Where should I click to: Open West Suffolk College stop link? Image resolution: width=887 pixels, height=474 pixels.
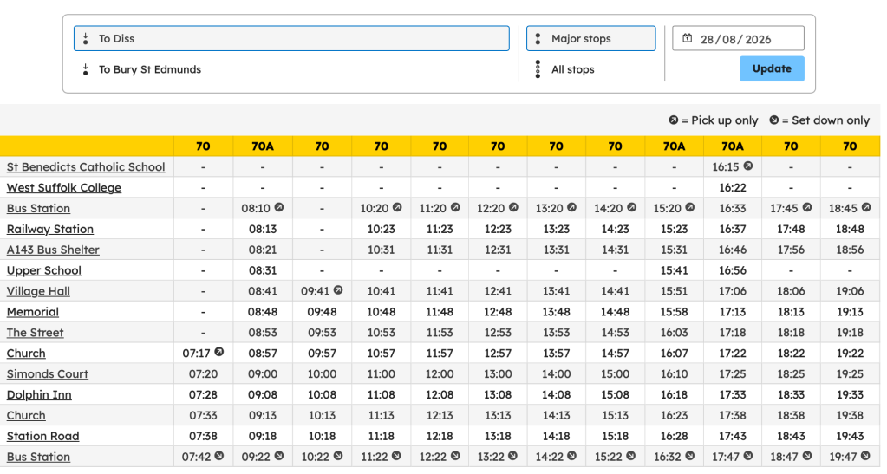point(64,188)
